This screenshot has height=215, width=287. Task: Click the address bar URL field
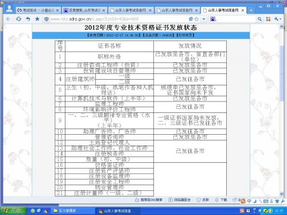point(119,19)
